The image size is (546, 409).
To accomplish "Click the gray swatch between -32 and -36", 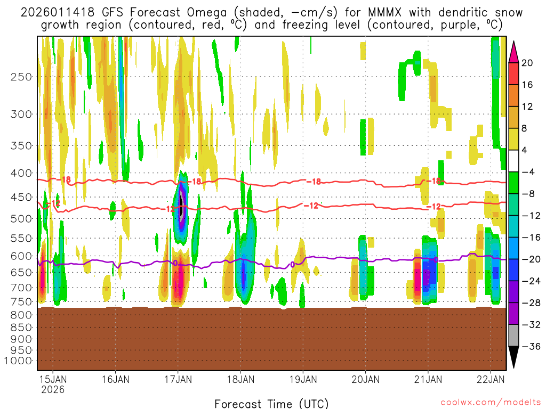I will coord(514,336).
